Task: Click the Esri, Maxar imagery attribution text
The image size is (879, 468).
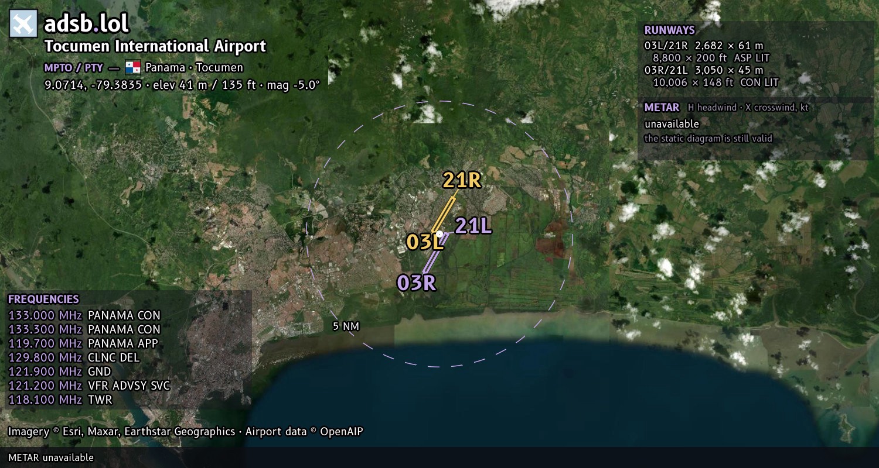Action: point(185,432)
